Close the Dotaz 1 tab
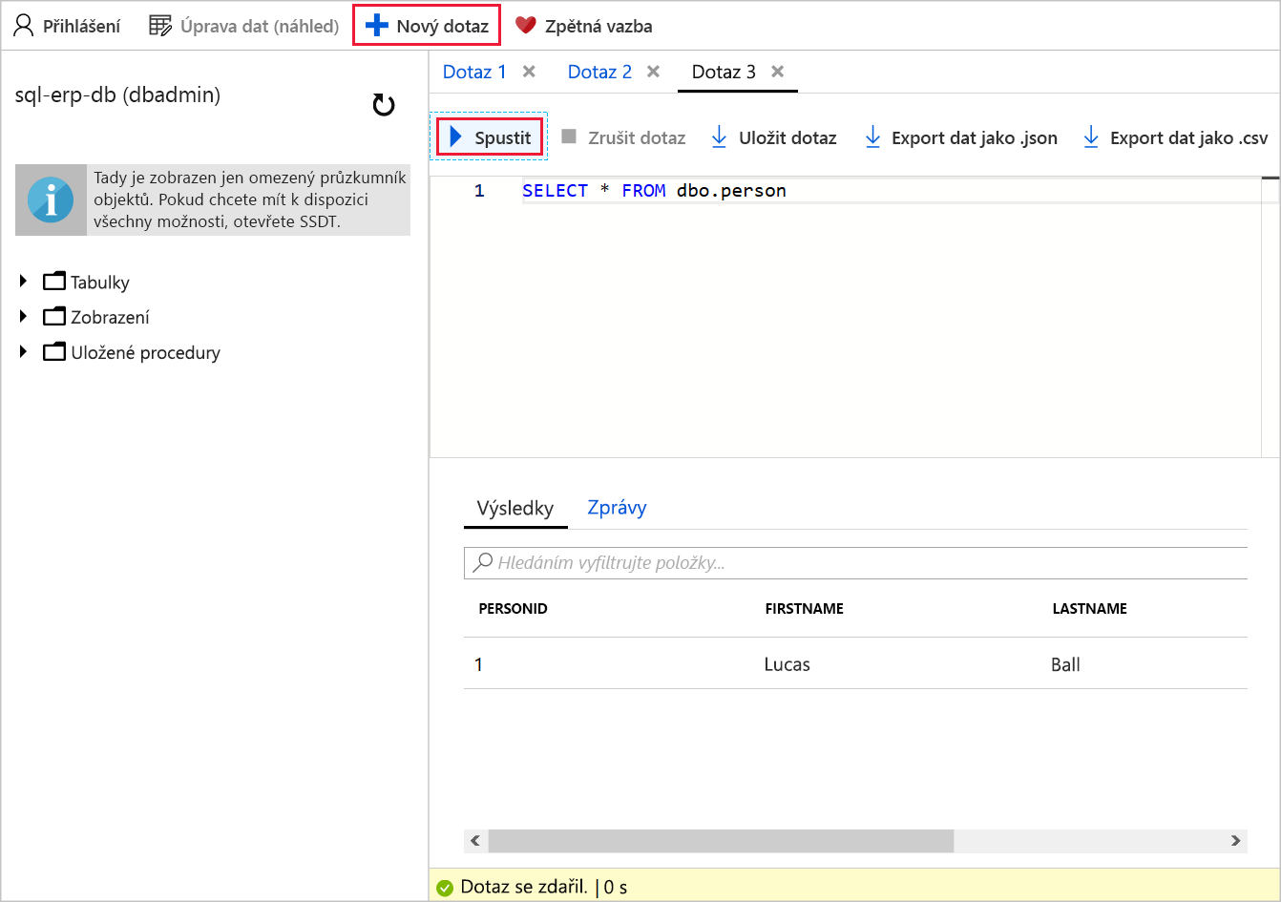 click(530, 72)
